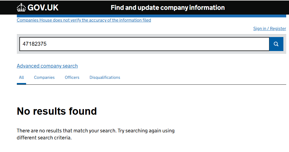
Task: Focus the search box containing 47182375
Action: click(x=144, y=44)
